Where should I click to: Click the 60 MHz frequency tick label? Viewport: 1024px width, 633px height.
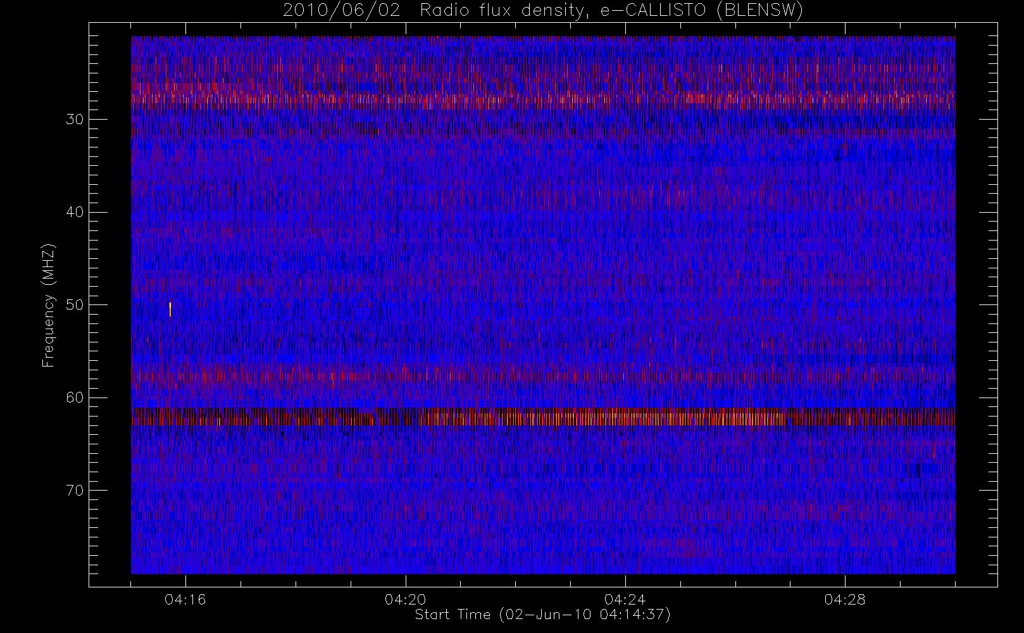tap(75, 398)
